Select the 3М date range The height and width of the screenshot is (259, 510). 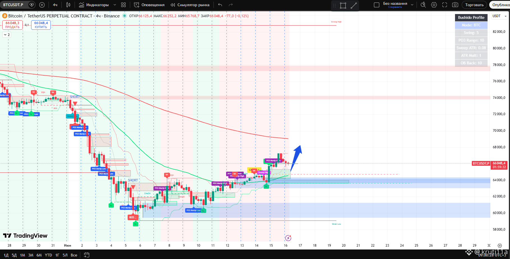click(31, 255)
